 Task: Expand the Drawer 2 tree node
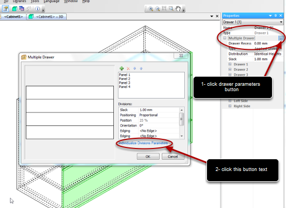[x=230, y=70]
